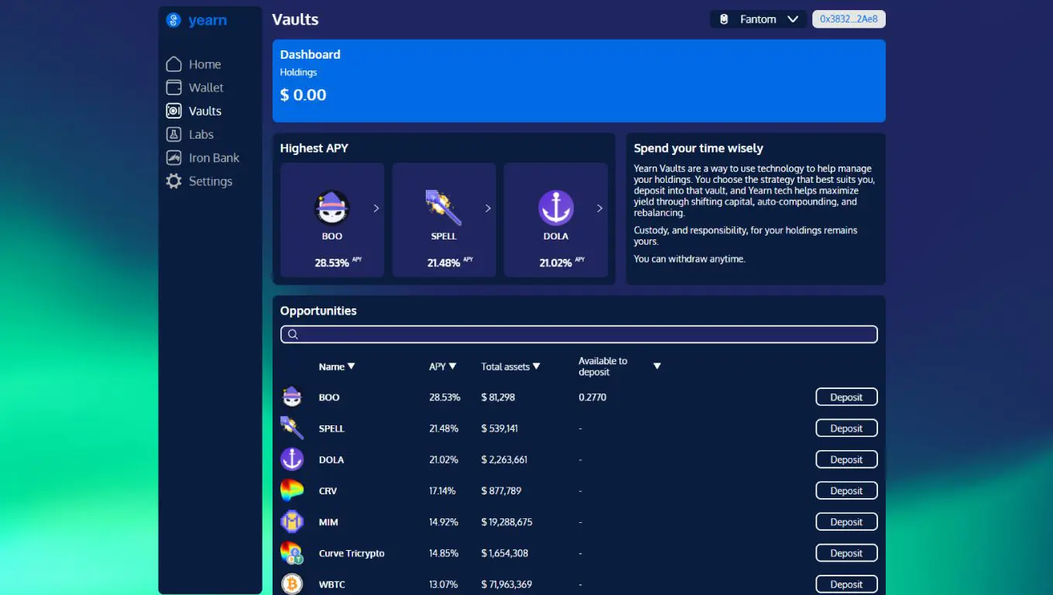Expand the BOO card chevron

coord(376,208)
